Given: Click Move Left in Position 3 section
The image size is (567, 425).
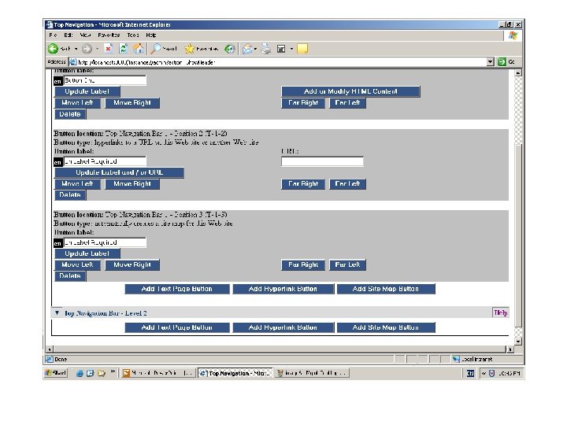Looking at the screenshot, I should (x=77, y=265).
